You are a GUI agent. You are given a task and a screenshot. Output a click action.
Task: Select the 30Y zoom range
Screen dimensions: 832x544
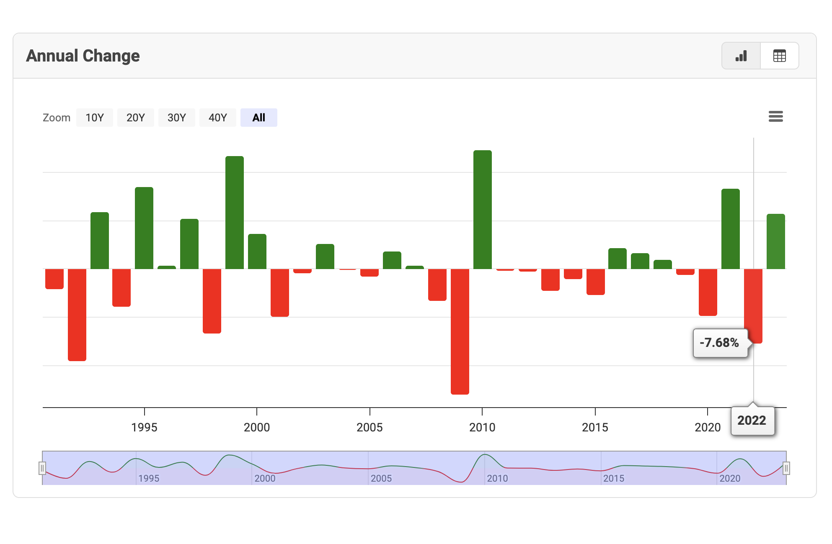pyautogui.click(x=177, y=118)
